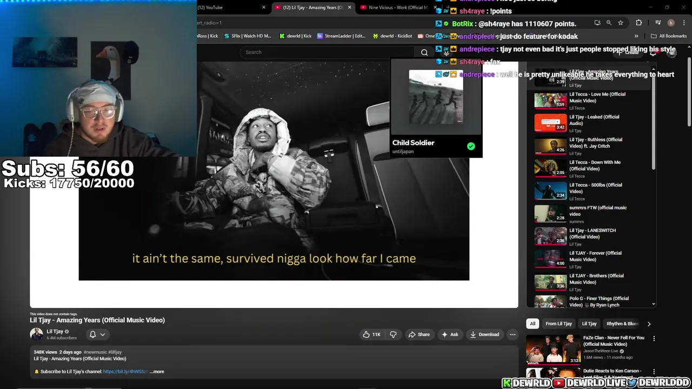Click the Ask button

point(450,334)
